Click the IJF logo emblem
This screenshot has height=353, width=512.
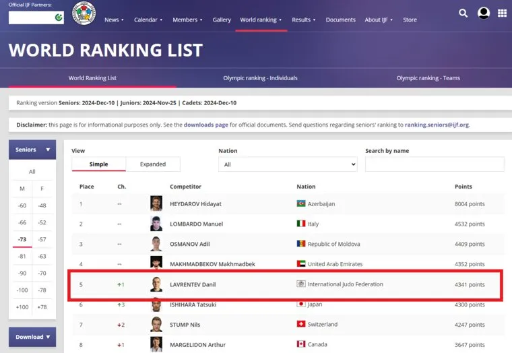(x=84, y=13)
